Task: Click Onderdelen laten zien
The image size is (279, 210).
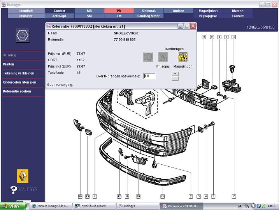Action: pyautogui.click(x=19, y=82)
